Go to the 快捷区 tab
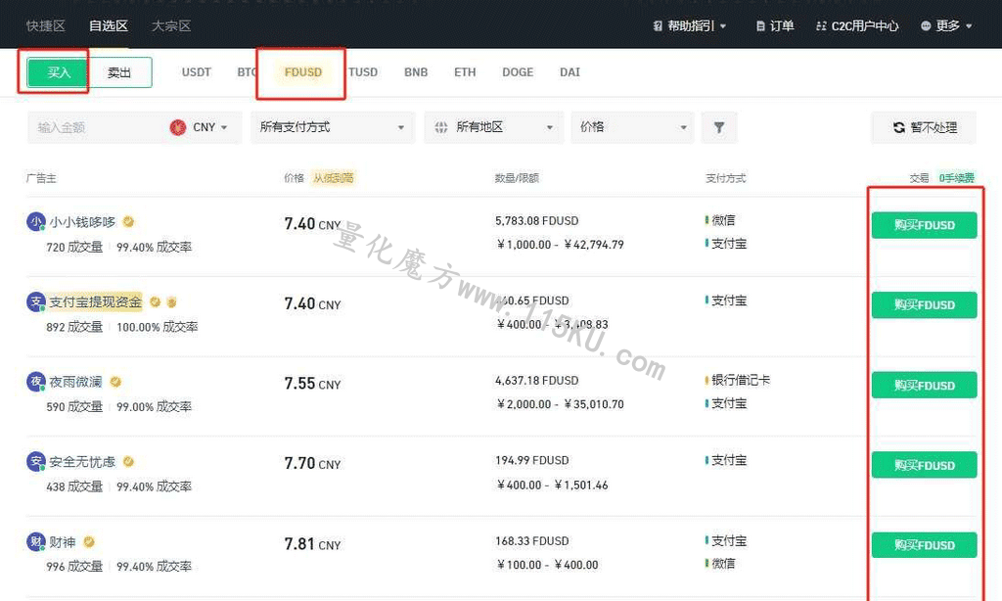1002x601 pixels. click(45, 26)
